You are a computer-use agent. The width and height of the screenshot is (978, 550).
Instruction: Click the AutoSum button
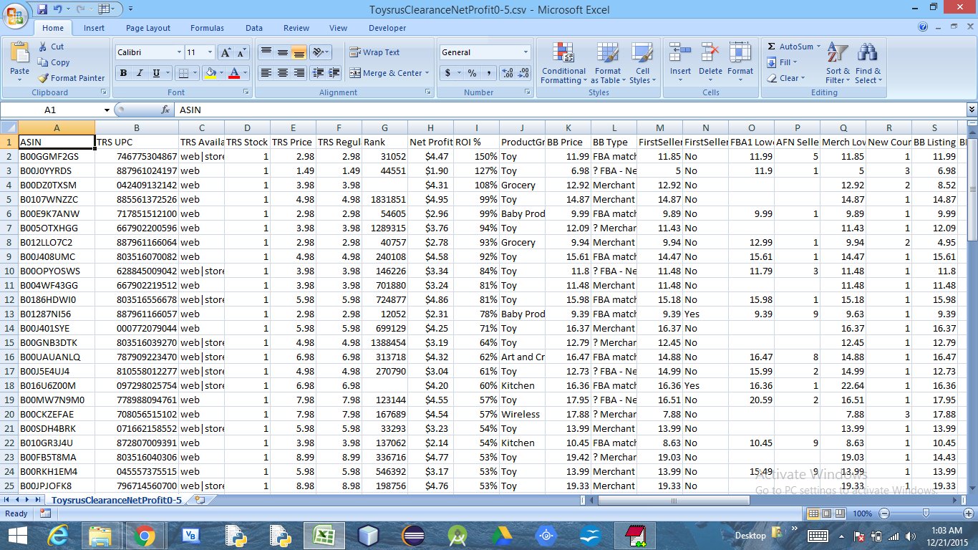790,47
